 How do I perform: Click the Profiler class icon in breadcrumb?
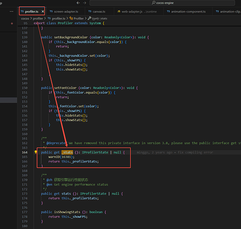(71, 18)
